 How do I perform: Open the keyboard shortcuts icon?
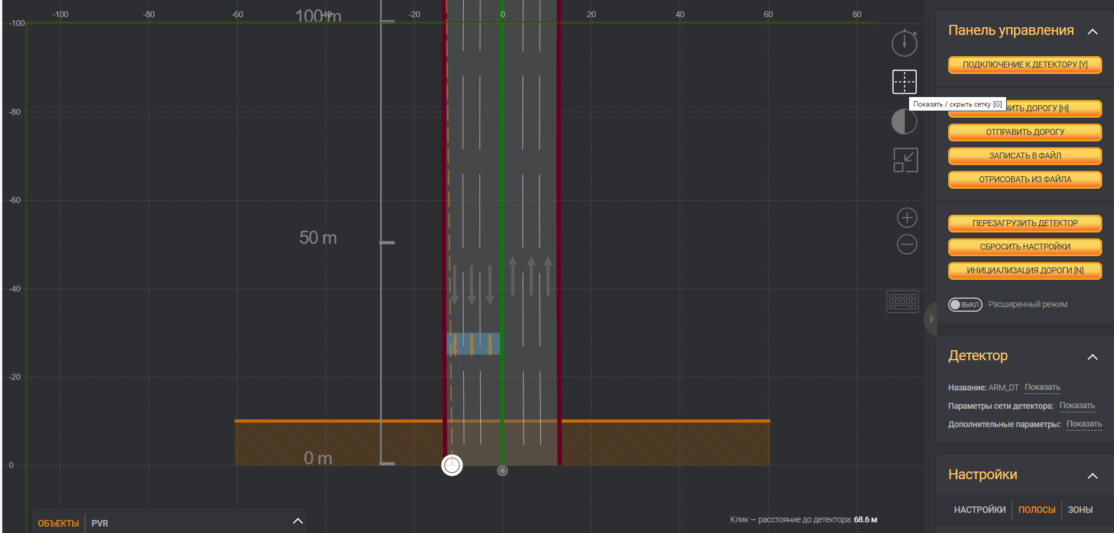(902, 302)
